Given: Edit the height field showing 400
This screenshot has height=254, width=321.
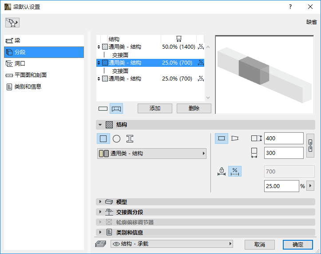Looking at the screenshot, I should [284, 139].
